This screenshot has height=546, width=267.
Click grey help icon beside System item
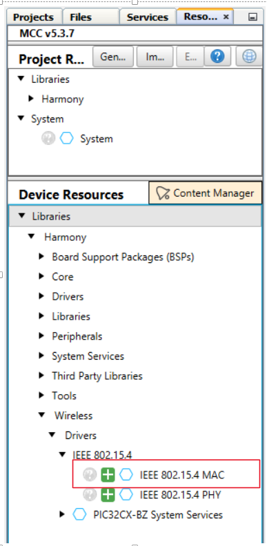coord(48,139)
